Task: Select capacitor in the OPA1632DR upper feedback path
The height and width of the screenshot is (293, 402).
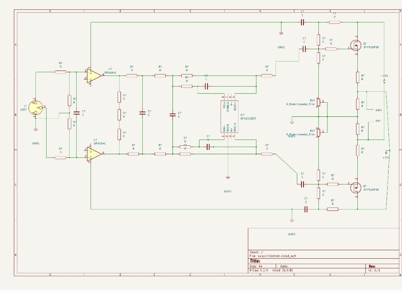Action: (206, 86)
